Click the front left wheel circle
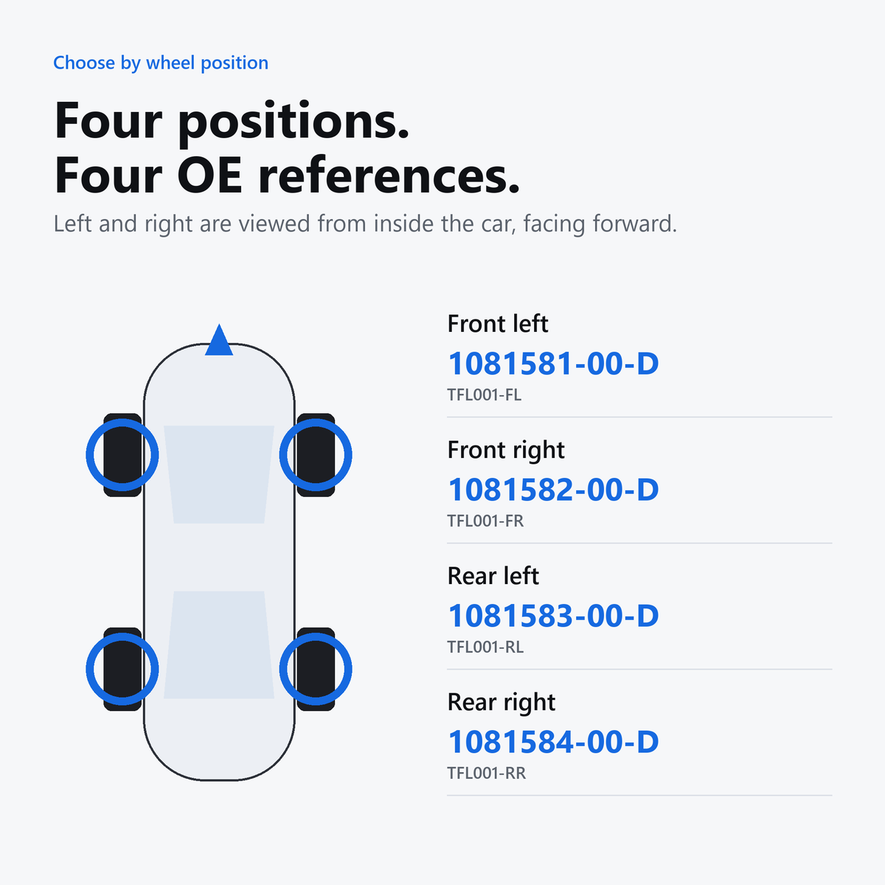The image size is (885, 885). click(122, 455)
